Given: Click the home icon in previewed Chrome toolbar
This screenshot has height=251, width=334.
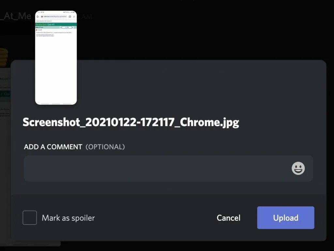Looking at the screenshot, I should pyautogui.click(x=38, y=17).
